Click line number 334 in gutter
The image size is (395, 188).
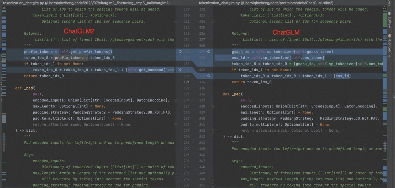(x=202, y=82)
